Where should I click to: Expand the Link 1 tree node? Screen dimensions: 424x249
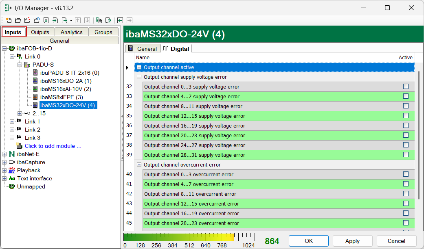click(12, 121)
